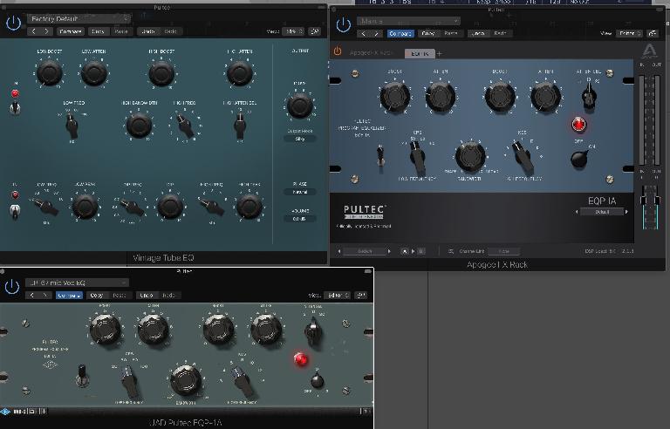Screen dimensions: 670x429
Task: Click the Bandwidth knob on UAD Pultec
Action: coord(185,381)
